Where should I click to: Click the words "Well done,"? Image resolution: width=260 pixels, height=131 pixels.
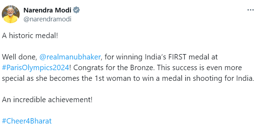(20, 57)
